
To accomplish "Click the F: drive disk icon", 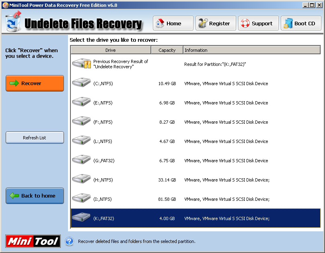I will click(81, 120).
